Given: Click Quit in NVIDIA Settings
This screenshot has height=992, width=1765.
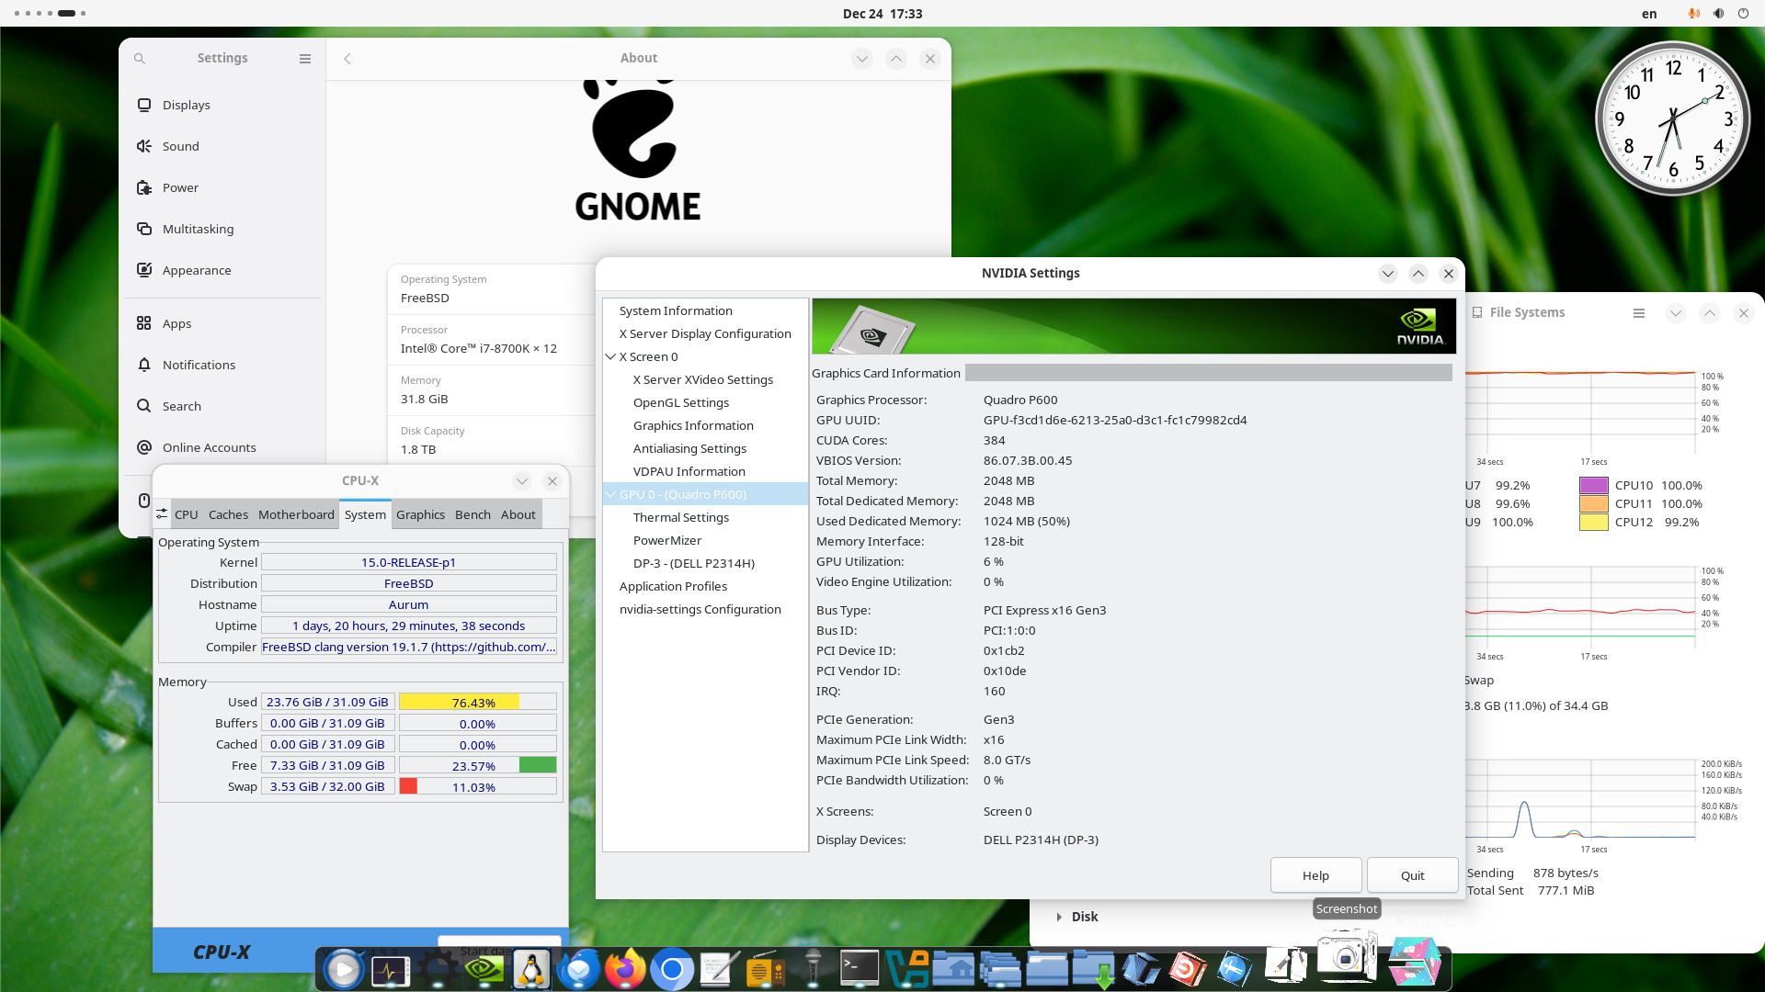Looking at the screenshot, I should point(1412,874).
